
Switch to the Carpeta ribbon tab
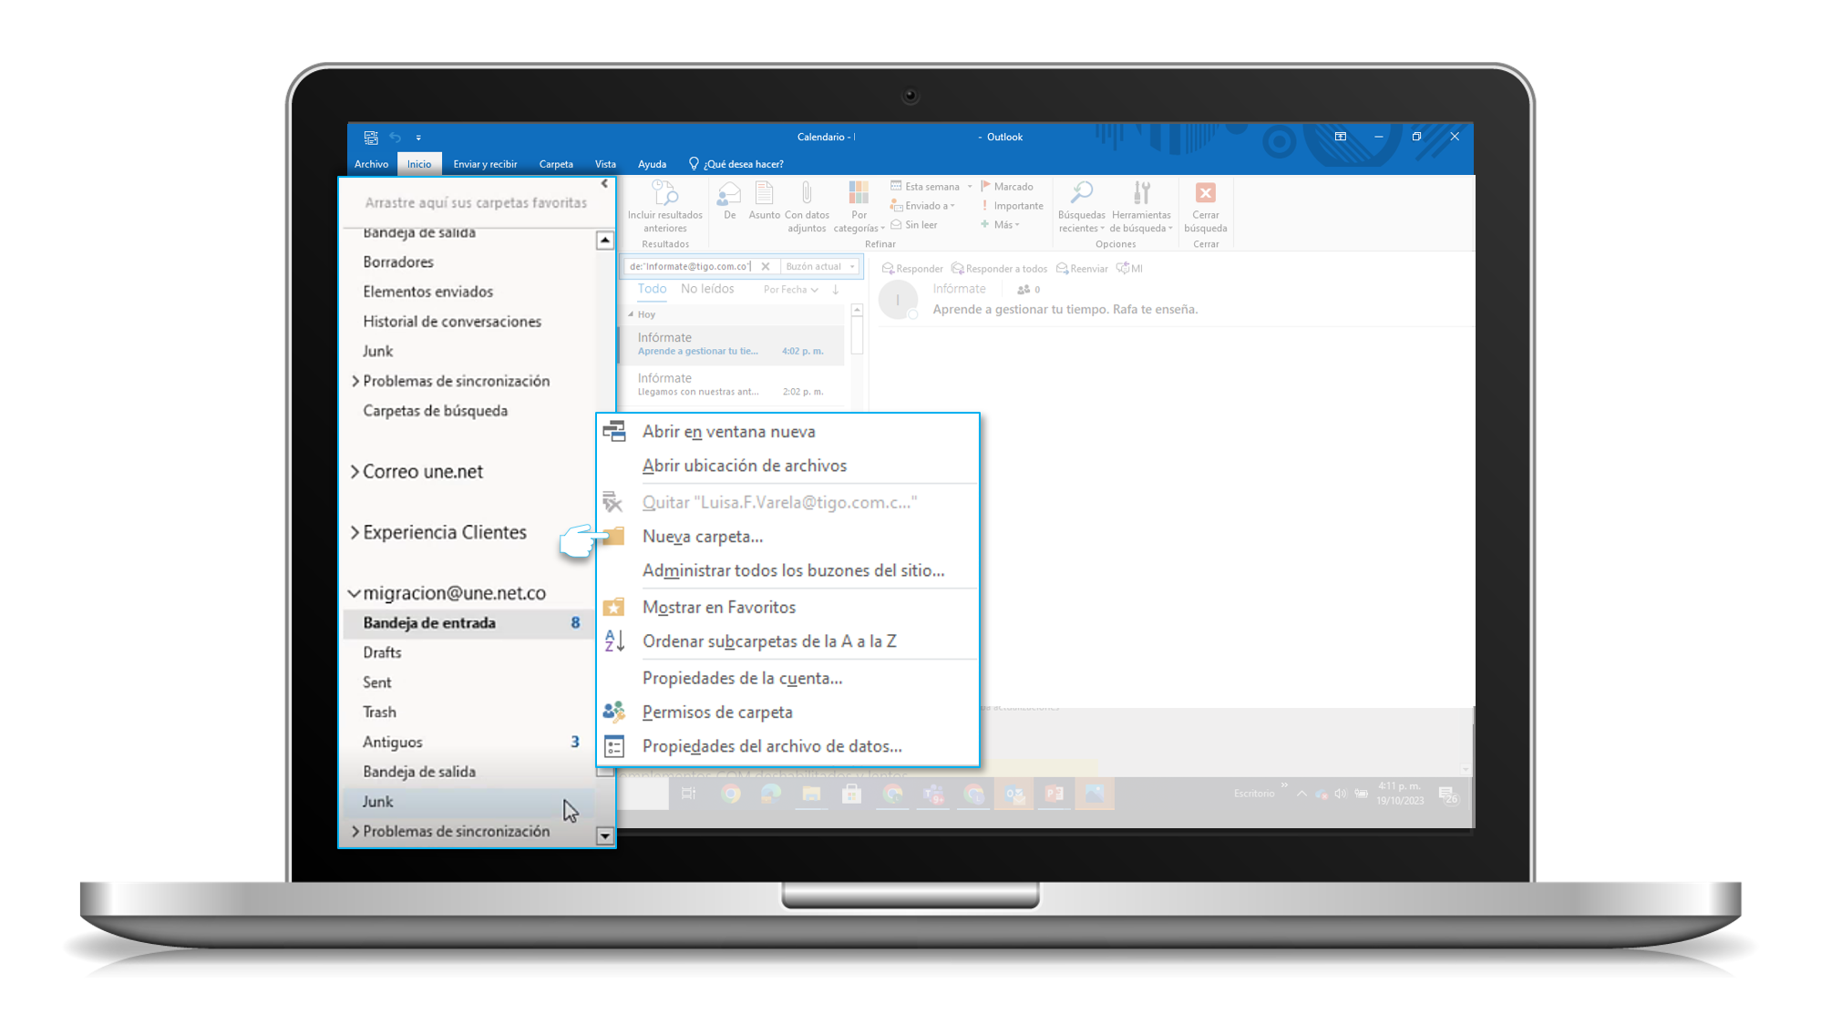coord(556,164)
